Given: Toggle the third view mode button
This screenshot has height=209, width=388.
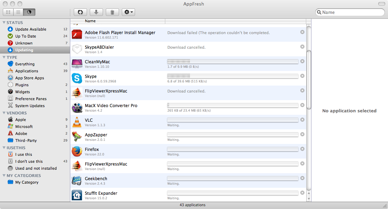Looking at the screenshot, I should pyautogui.click(x=29, y=12).
